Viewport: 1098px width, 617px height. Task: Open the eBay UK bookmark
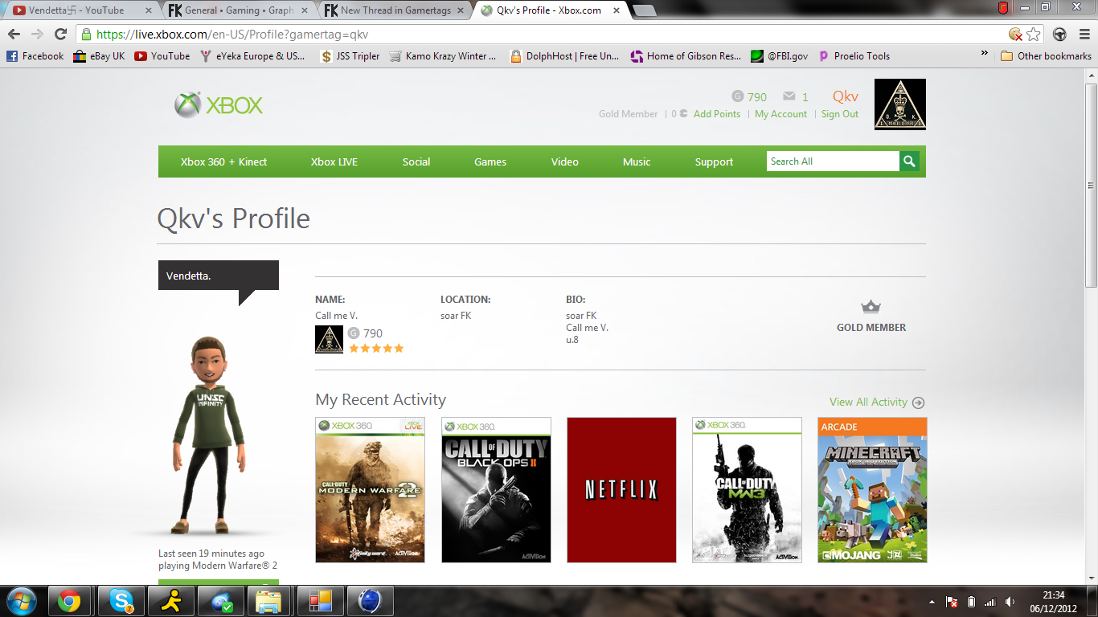point(99,56)
